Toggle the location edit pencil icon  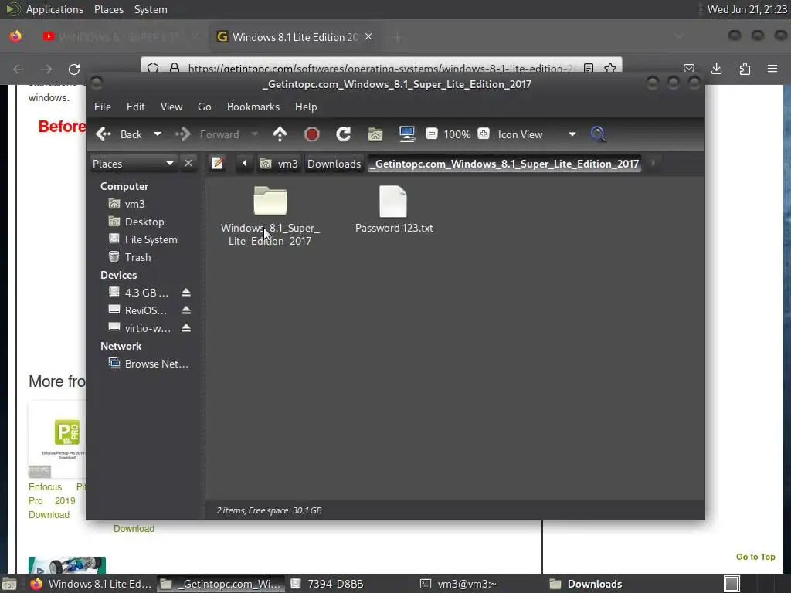(217, 164)
